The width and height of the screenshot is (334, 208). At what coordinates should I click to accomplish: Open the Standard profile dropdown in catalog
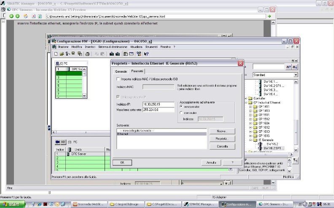point(296,75)
